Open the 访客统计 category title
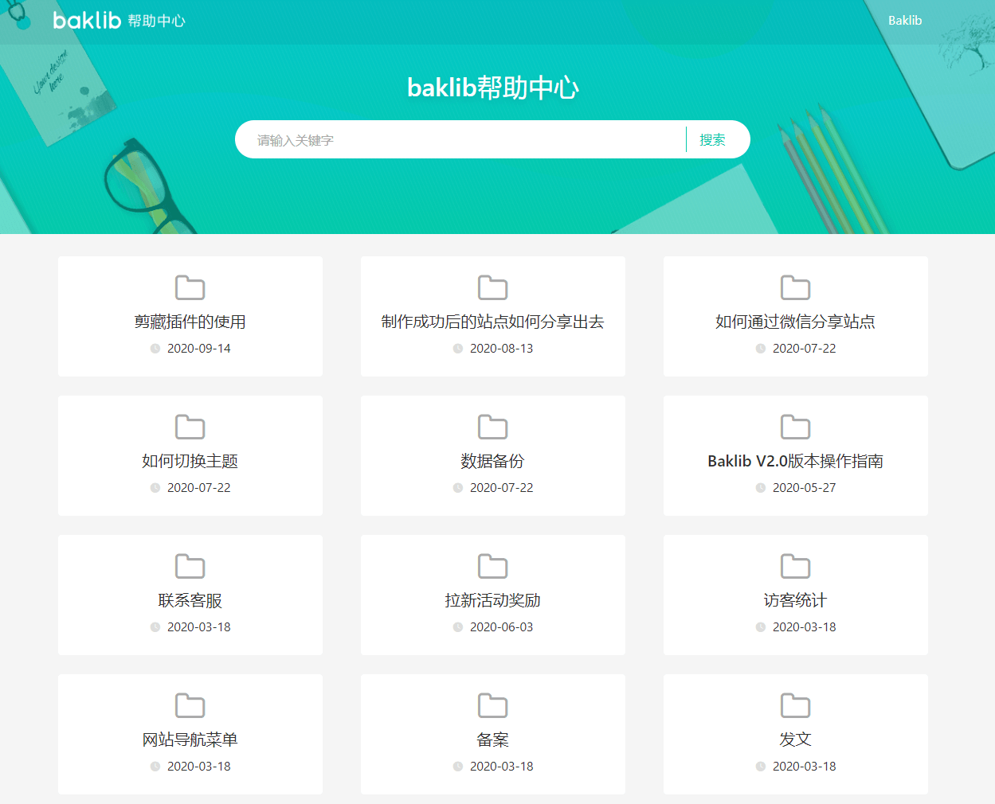This screenshot has width=995, height=804. tap(795, 600)
